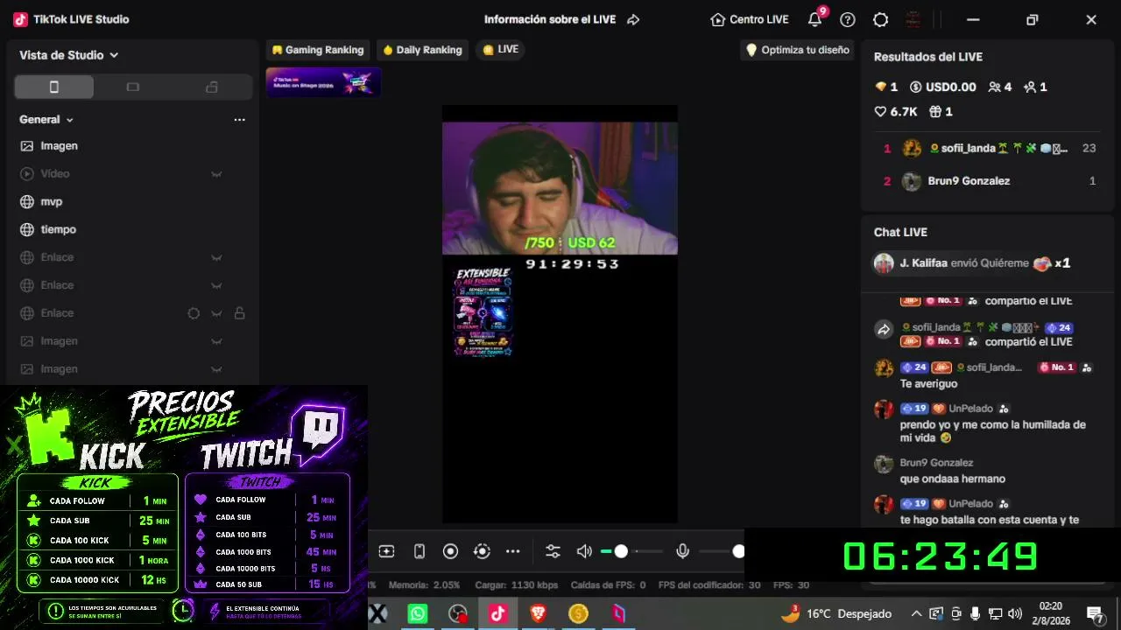This screenshot has height=630, width=1121.
Task: Click the LIVE chip next to Daily Ranking
Action: pyautogui.click(x=501, y=50)
